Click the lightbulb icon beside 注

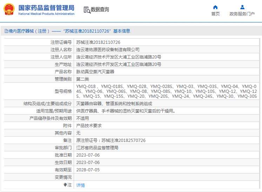(x=65, y=185)
